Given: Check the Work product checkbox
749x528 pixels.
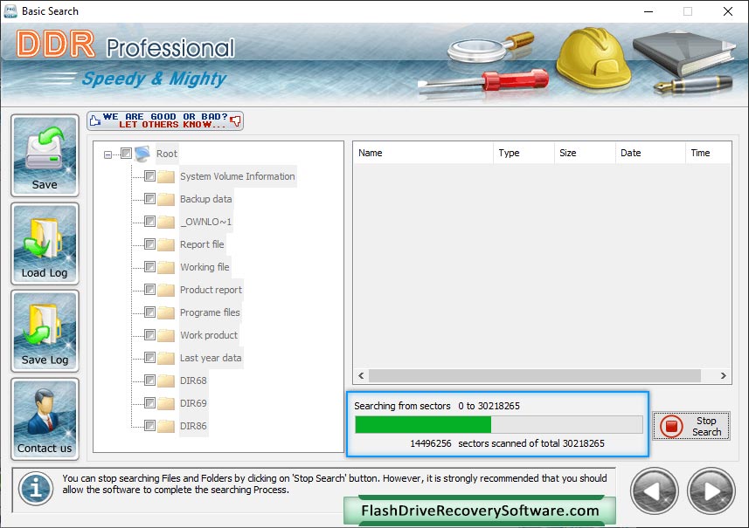Looking at the screenshot, I should point(149,335).
